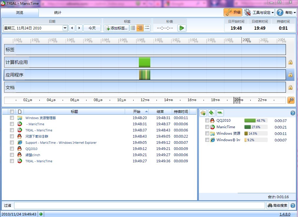
Task: Open the date picker dropdown arrow
Action: [65, 28]
